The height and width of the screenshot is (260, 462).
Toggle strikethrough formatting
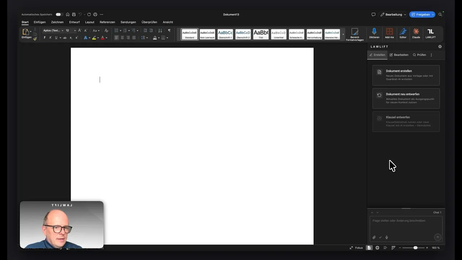(x=65, y=38)
